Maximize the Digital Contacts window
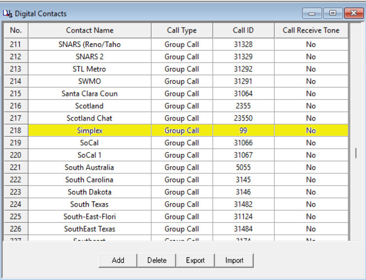This screenshot has height=280, width=366. 333,13
